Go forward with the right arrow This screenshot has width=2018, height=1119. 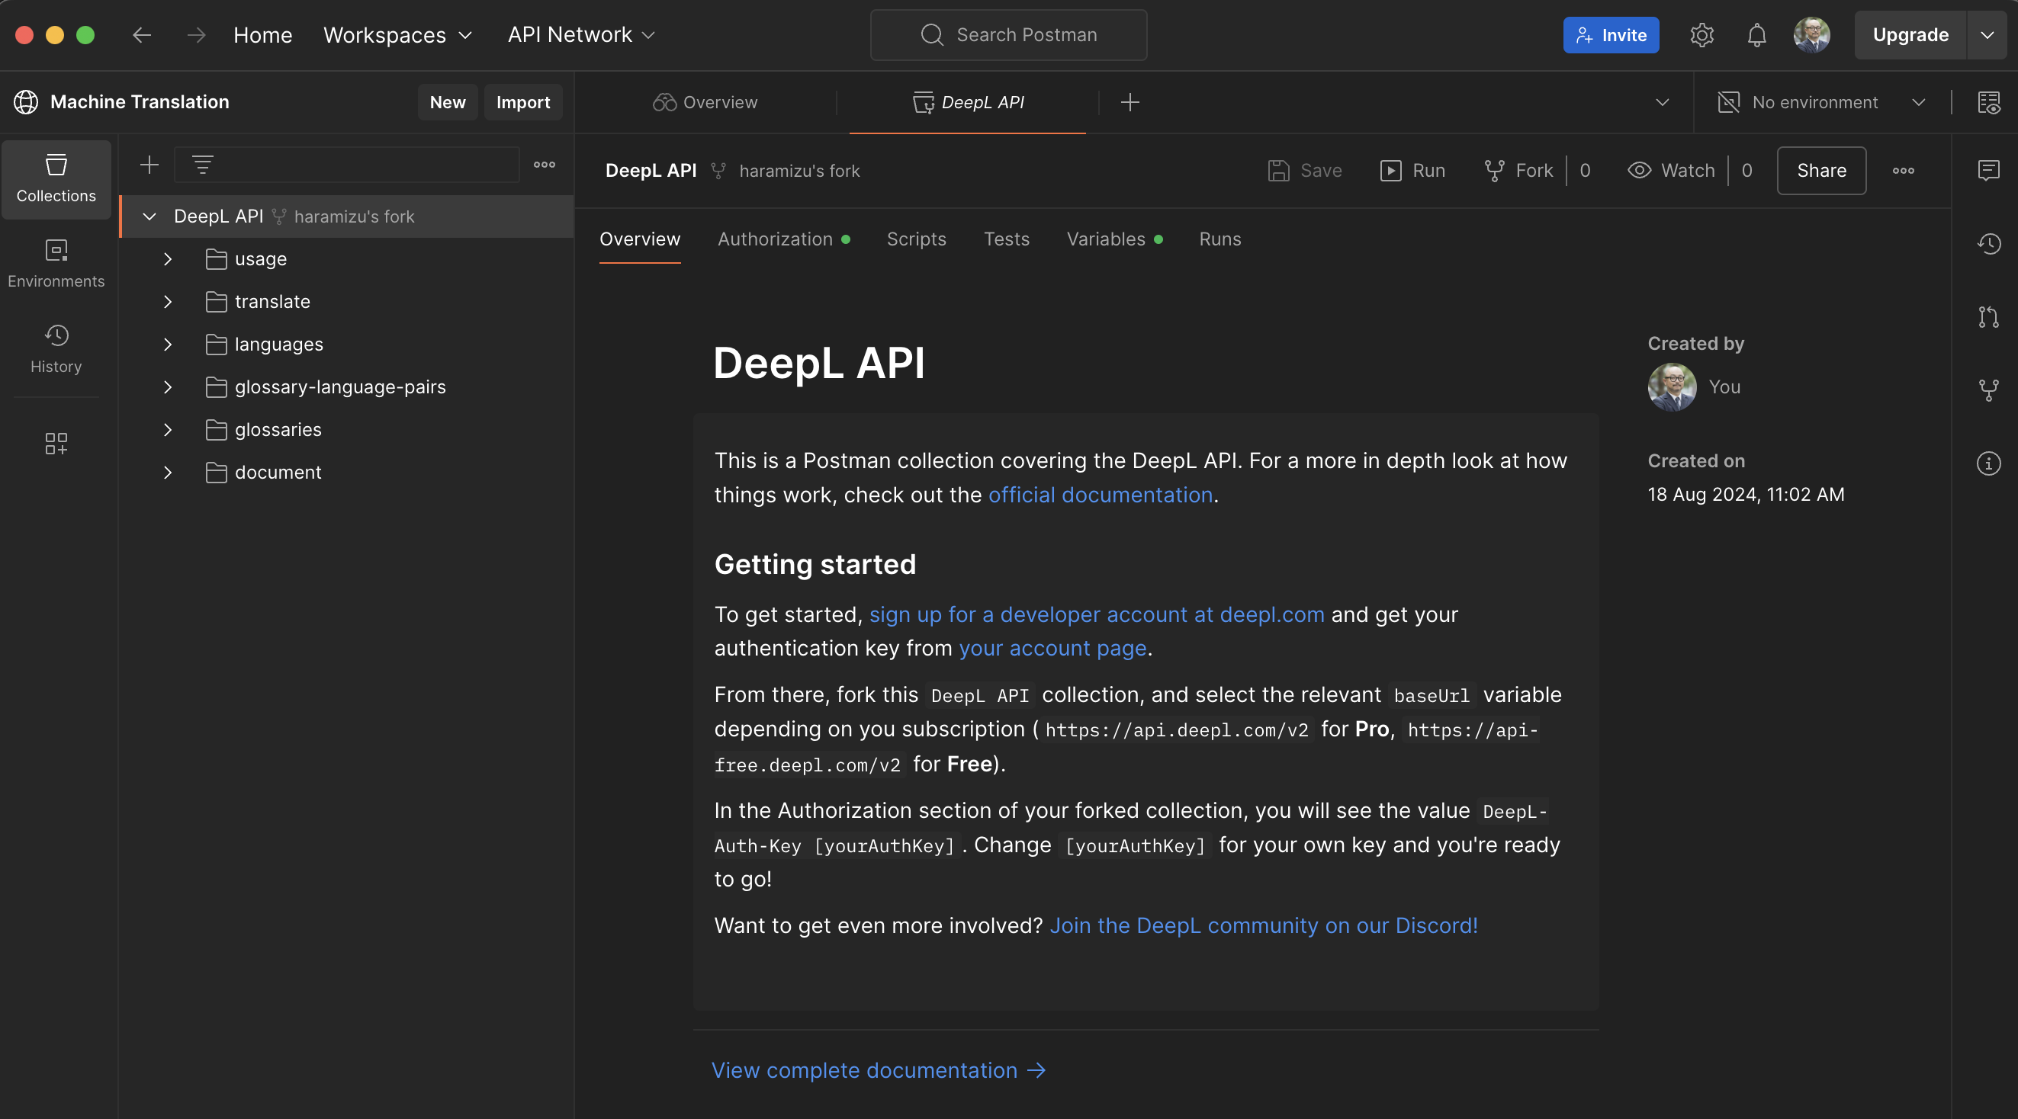(197, 34)
